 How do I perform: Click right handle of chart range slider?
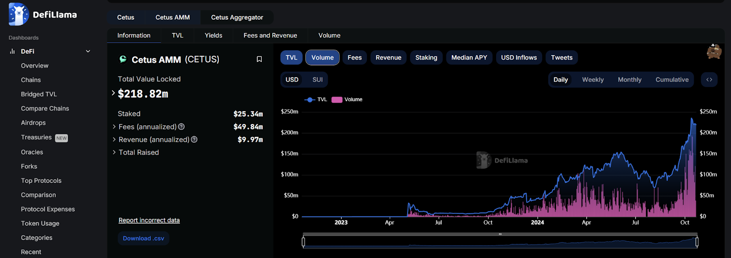pos(697,242)
